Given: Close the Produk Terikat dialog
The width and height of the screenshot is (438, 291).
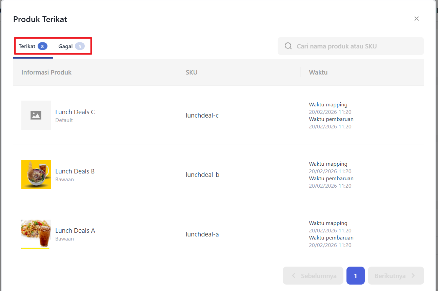Looking at the screenshot, I should [416, 19].
